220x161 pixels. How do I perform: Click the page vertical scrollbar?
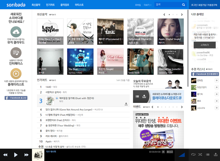coord(188,48)
